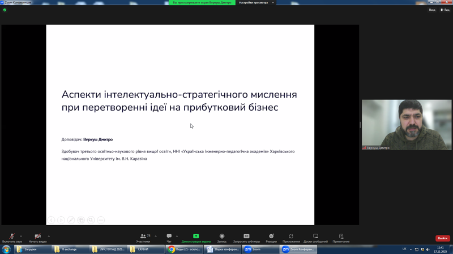This screenshot has width=453, height=254.
Task: Expand video options arrow next to camera
Action: [49, 236]
